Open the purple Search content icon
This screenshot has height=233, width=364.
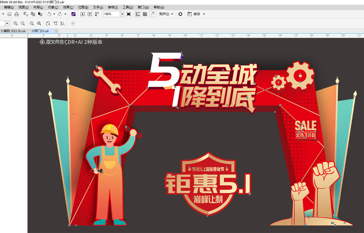[74, 14]
